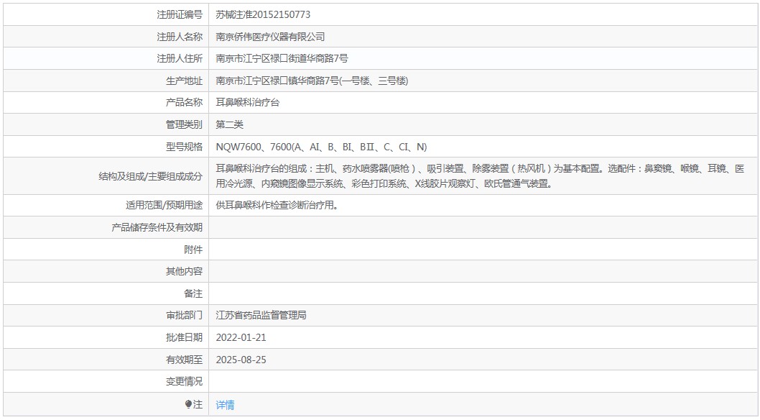Select registrant name 南京侨伟医疗仪器有限公司
Screen dimensions: 760x420
(x=271, y=37)
